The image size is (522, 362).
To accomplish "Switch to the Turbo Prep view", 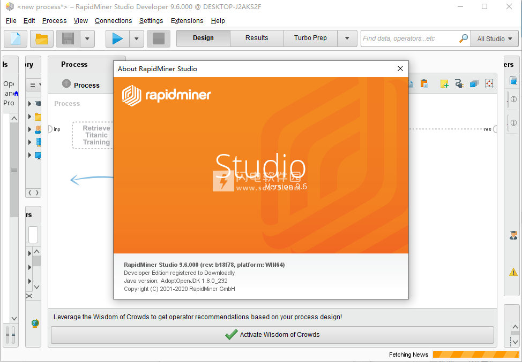I will pos(310,38).
